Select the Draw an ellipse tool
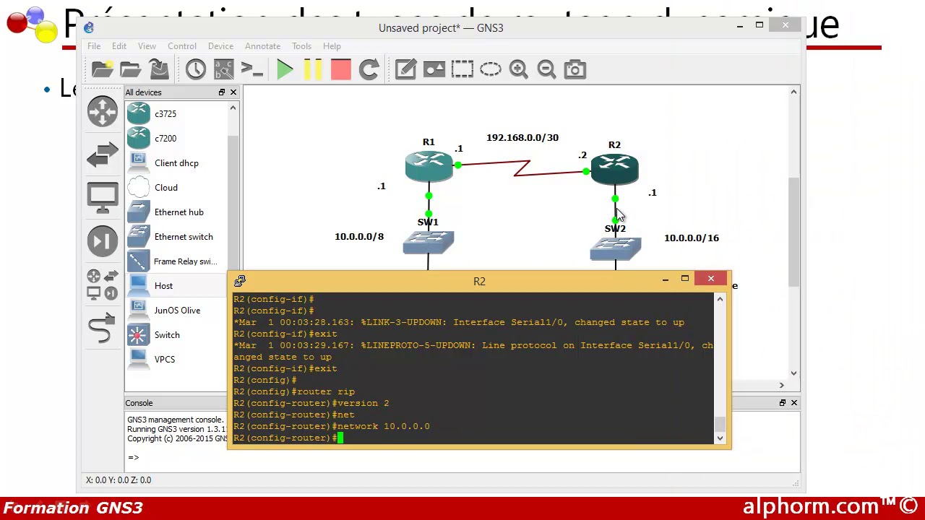 click(x=490, y=69)
